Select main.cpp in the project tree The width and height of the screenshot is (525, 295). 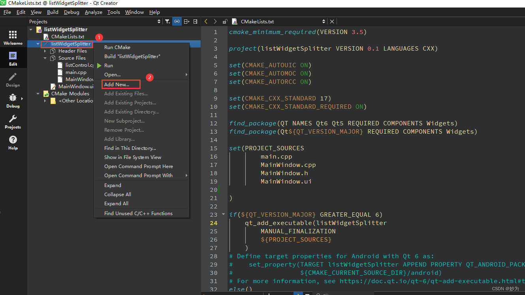[x=76, y=72]
